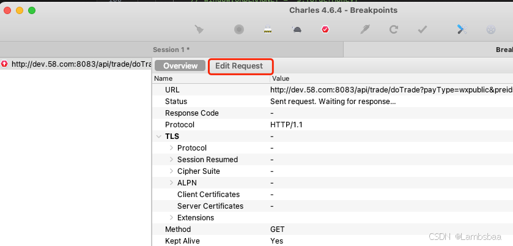513x246 pixels.
Task: Select the Response Code row
Action: (333, 113)
